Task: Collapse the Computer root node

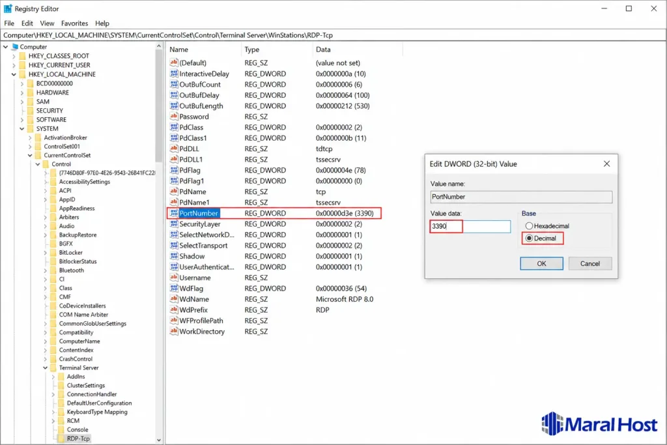Action: [5, 47]
